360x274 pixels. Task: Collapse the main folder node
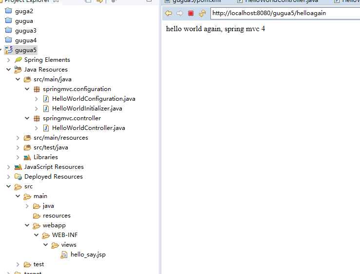[18, 196]
